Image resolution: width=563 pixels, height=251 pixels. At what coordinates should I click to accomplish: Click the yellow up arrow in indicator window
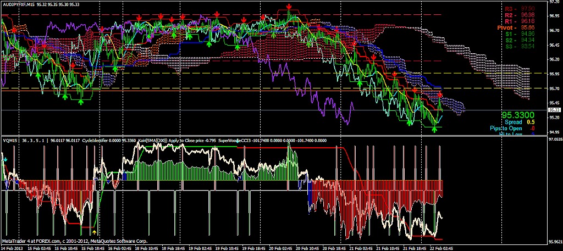[x=94, y=232]
